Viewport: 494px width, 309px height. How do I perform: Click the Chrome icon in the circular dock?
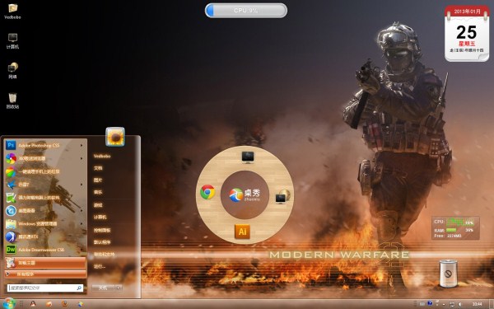207,192
